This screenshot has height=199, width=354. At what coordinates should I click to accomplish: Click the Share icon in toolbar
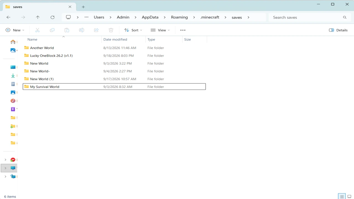click(96, 30)
